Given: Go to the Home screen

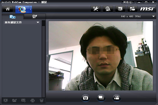Looking at the screenshot, I should pyautogui.click(x=8, y=9).
